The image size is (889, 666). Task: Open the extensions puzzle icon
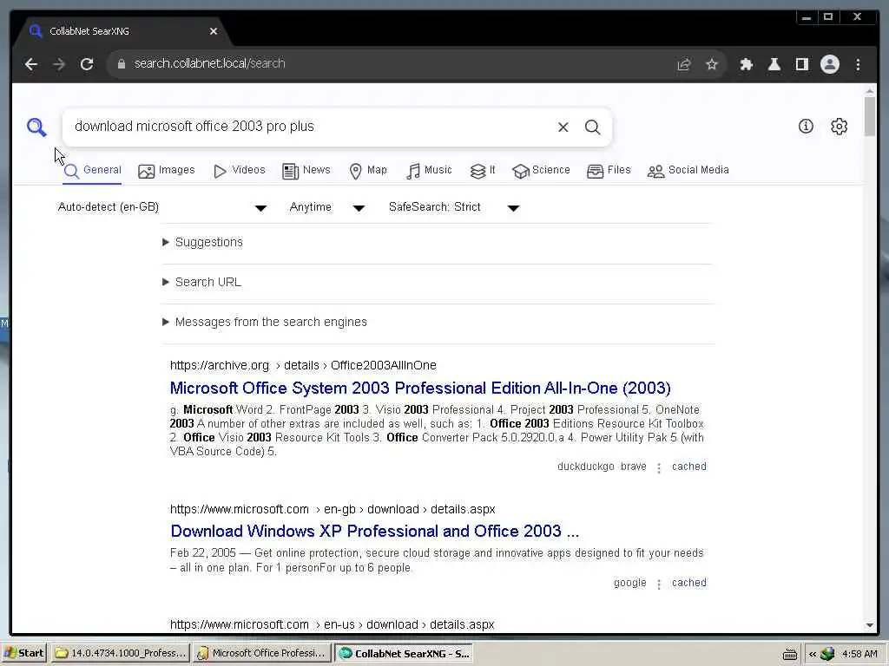coord(746,64)
